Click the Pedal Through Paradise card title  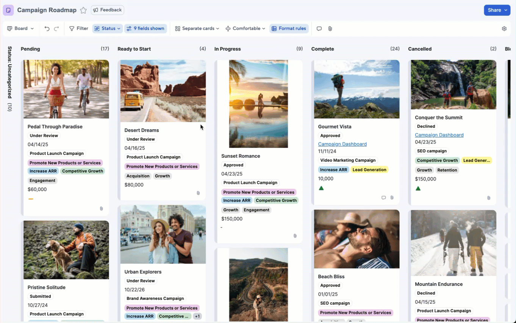click(55, 127)
